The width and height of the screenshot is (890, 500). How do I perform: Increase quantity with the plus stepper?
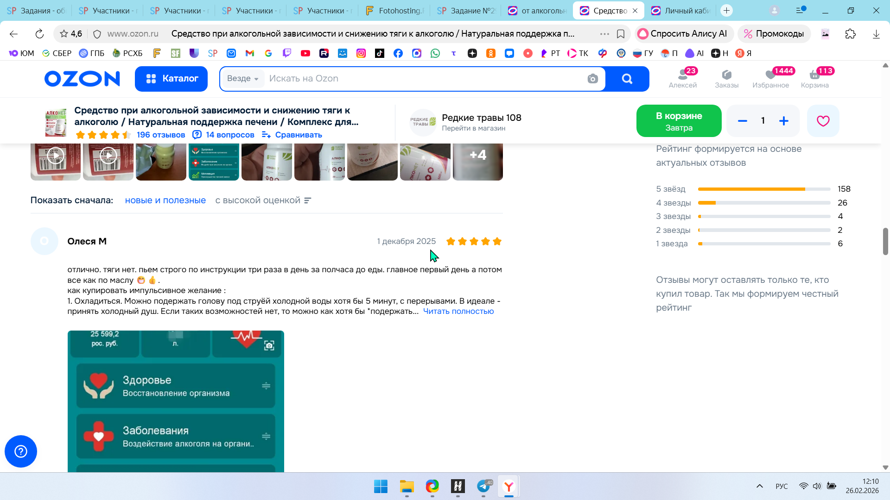(x=783, y=121)
